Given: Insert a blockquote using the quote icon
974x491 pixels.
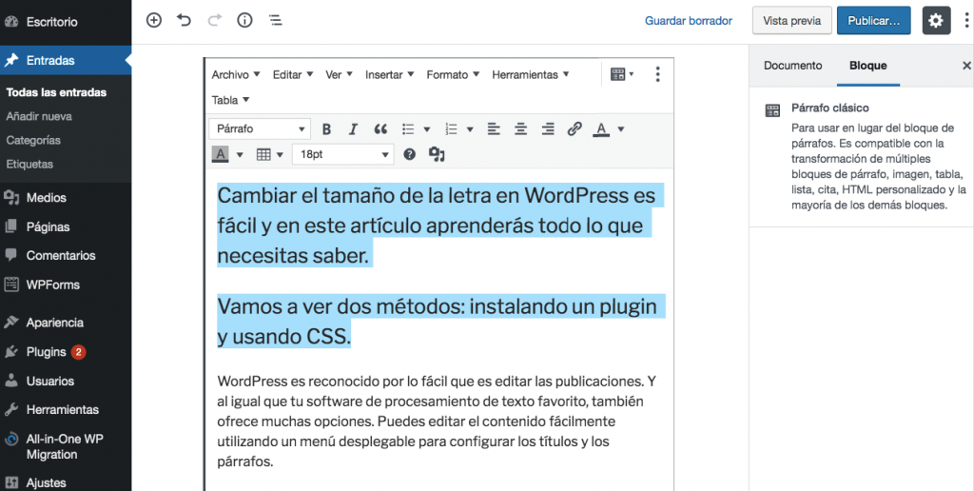Looking at the screenshot, I should click(x=380, y=129).
